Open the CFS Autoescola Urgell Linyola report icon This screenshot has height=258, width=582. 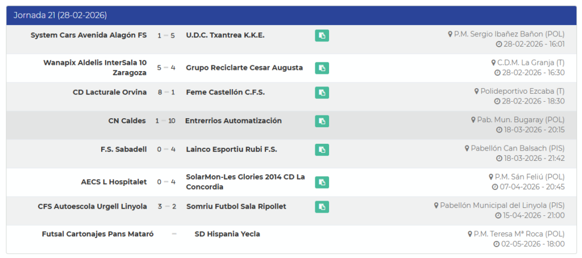(322, 206)
